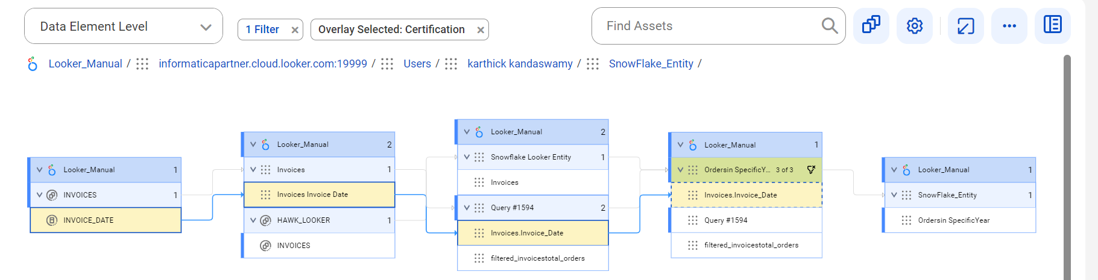Toggle the side panel icon
Screen dimensions: 1098x280
click(x=1053, y=25)
